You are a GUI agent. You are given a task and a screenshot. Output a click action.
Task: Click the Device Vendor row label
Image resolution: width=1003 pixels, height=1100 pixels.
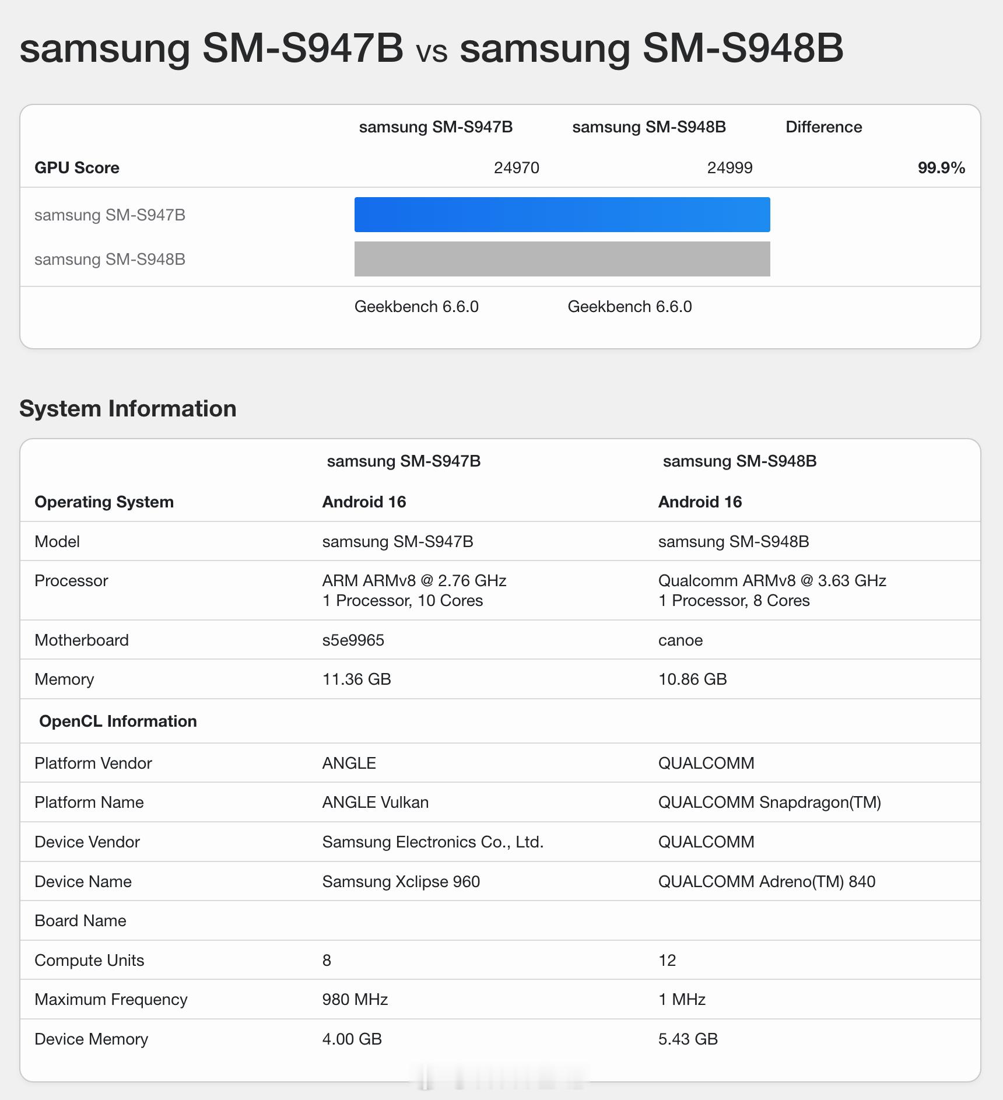[x=87, y=842]
